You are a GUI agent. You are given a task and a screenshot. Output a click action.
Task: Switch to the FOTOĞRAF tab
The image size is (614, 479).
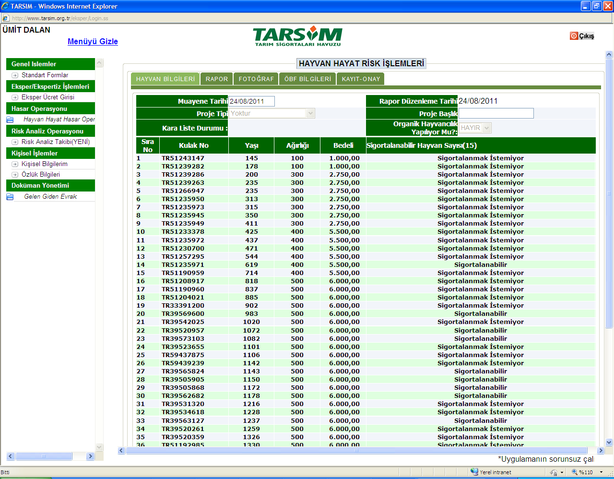[256, 79]
